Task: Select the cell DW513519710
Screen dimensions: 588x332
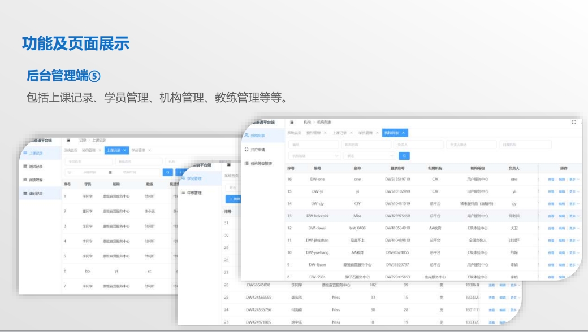Action: click(x=397, y=180)
